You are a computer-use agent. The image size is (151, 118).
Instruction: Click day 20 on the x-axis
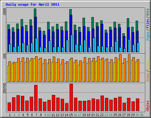pos(93,115)
